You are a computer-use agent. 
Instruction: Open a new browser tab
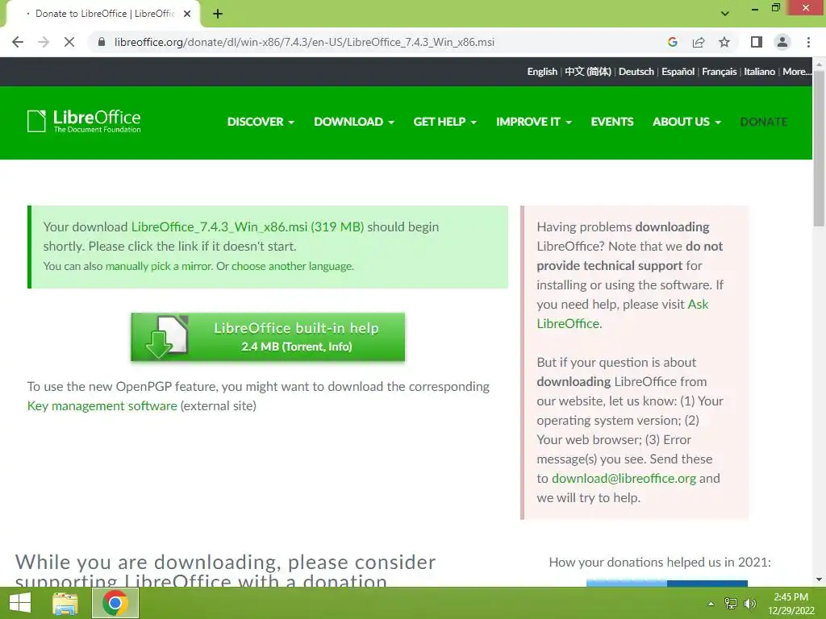tap(218, 14)
